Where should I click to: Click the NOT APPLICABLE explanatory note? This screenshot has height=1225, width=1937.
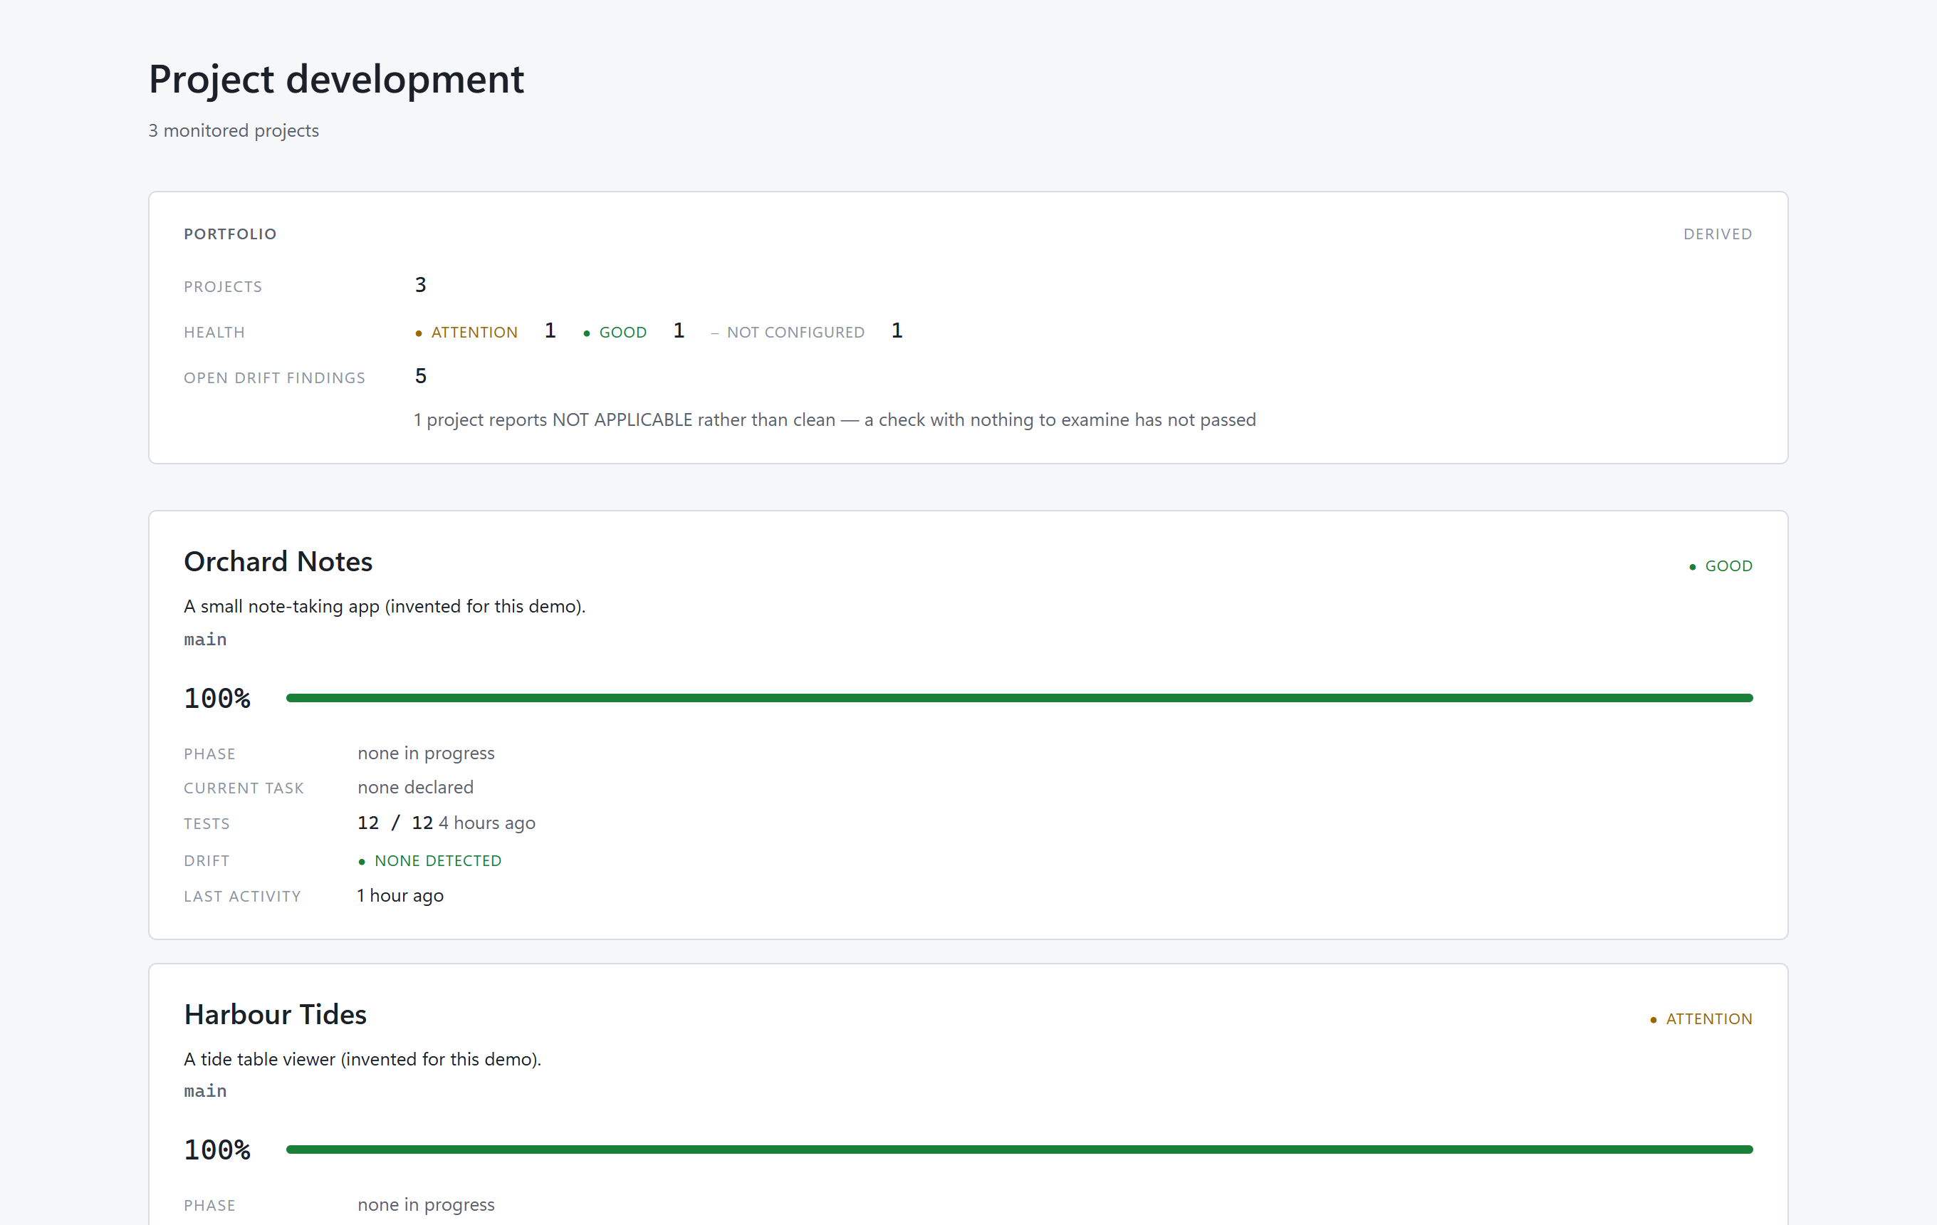(x=835, y=420)
